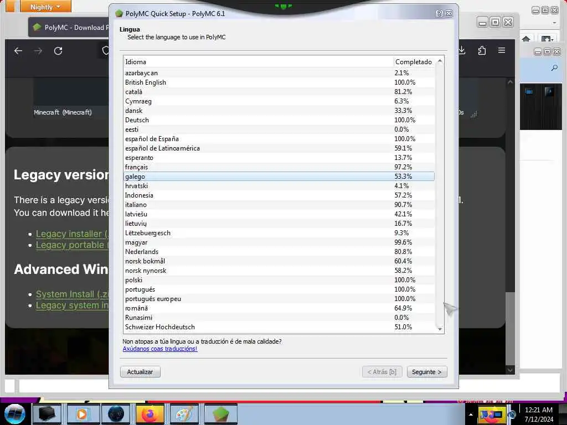567x425 pixels.
Task: Open the browser extensions puzzle icon
Action: click(482, 50)
